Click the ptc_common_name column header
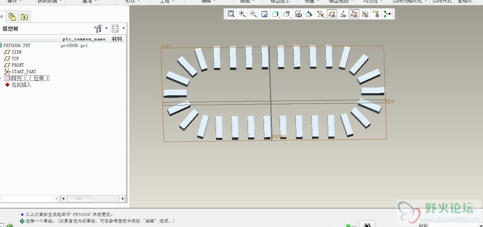The height and width of the screenshot is (227, 483). (x=84, y=39)
